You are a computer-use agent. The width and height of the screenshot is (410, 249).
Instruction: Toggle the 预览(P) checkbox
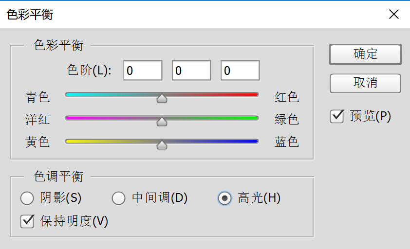(336, 117)
